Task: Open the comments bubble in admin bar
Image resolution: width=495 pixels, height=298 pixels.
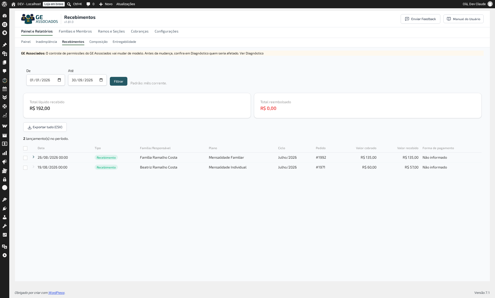Action: [88, 4]
